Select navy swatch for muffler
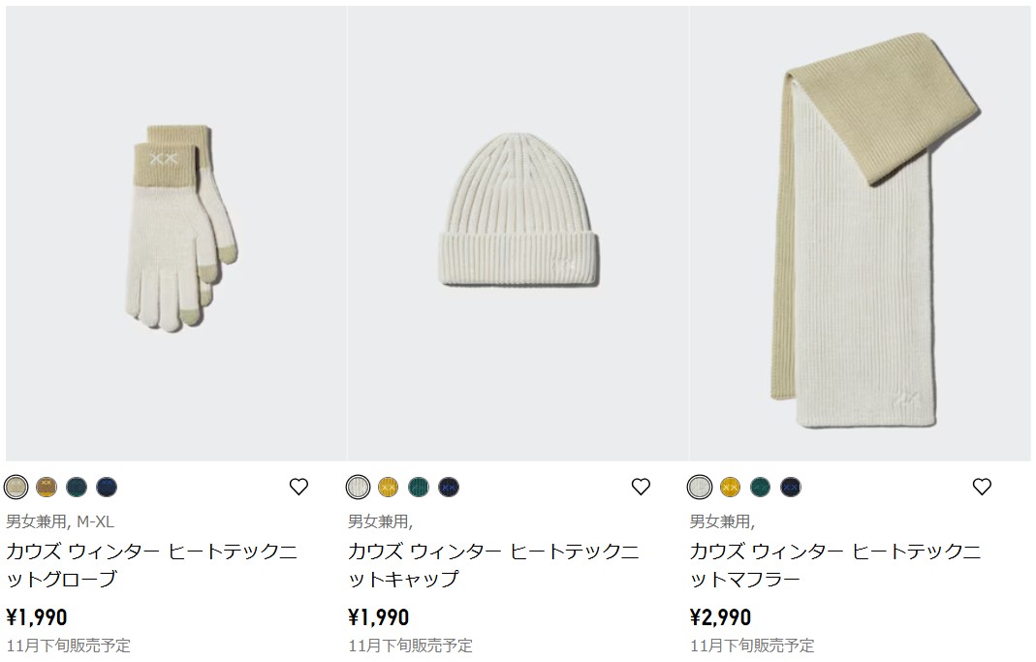This screenshot has height=662, width=1036. [790, 487]
